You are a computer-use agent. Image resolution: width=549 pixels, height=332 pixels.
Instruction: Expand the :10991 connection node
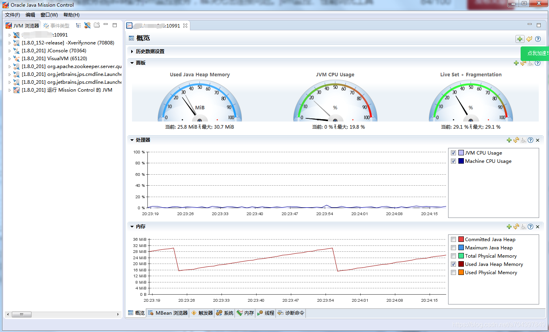10,35
